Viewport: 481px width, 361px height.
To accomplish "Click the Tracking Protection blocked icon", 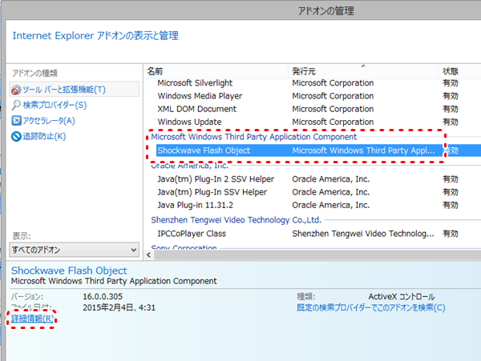I will (16, 136).
